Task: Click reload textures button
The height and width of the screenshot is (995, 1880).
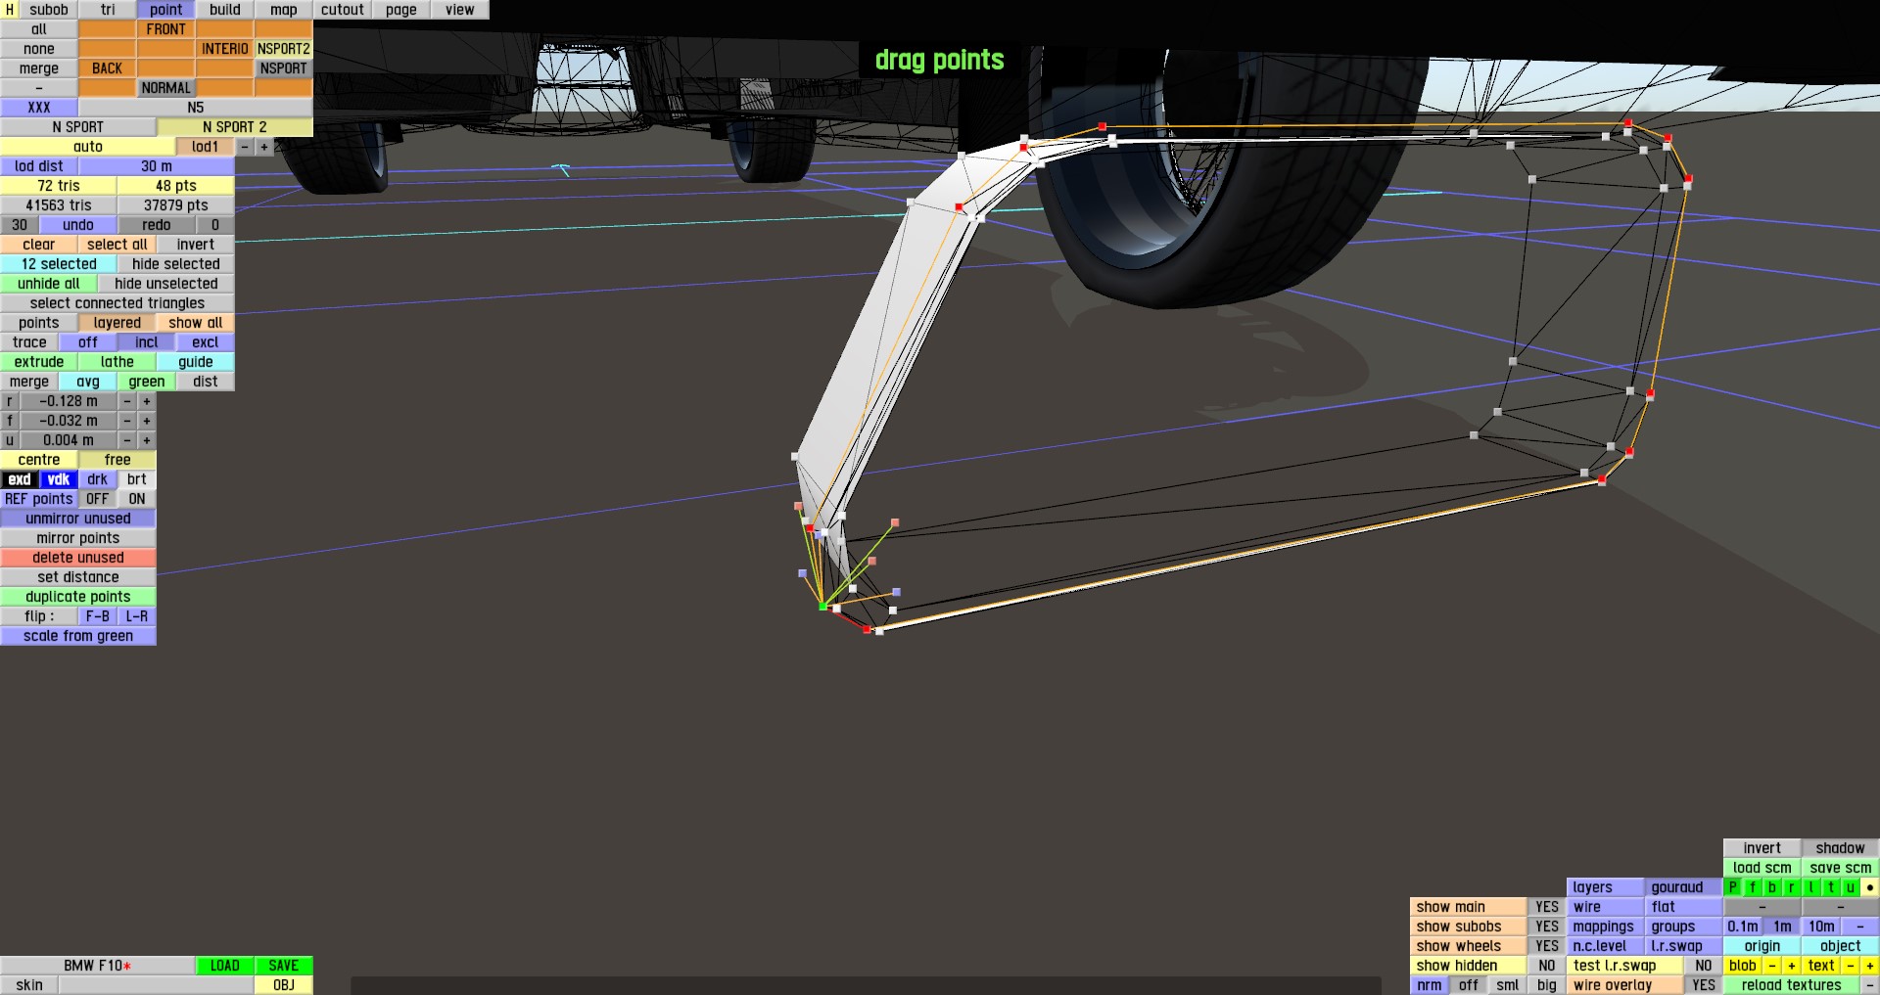Action: coord(1792,985)
